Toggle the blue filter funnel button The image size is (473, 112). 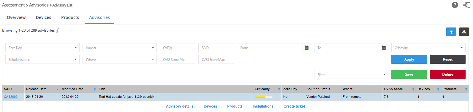pos(451,32)
